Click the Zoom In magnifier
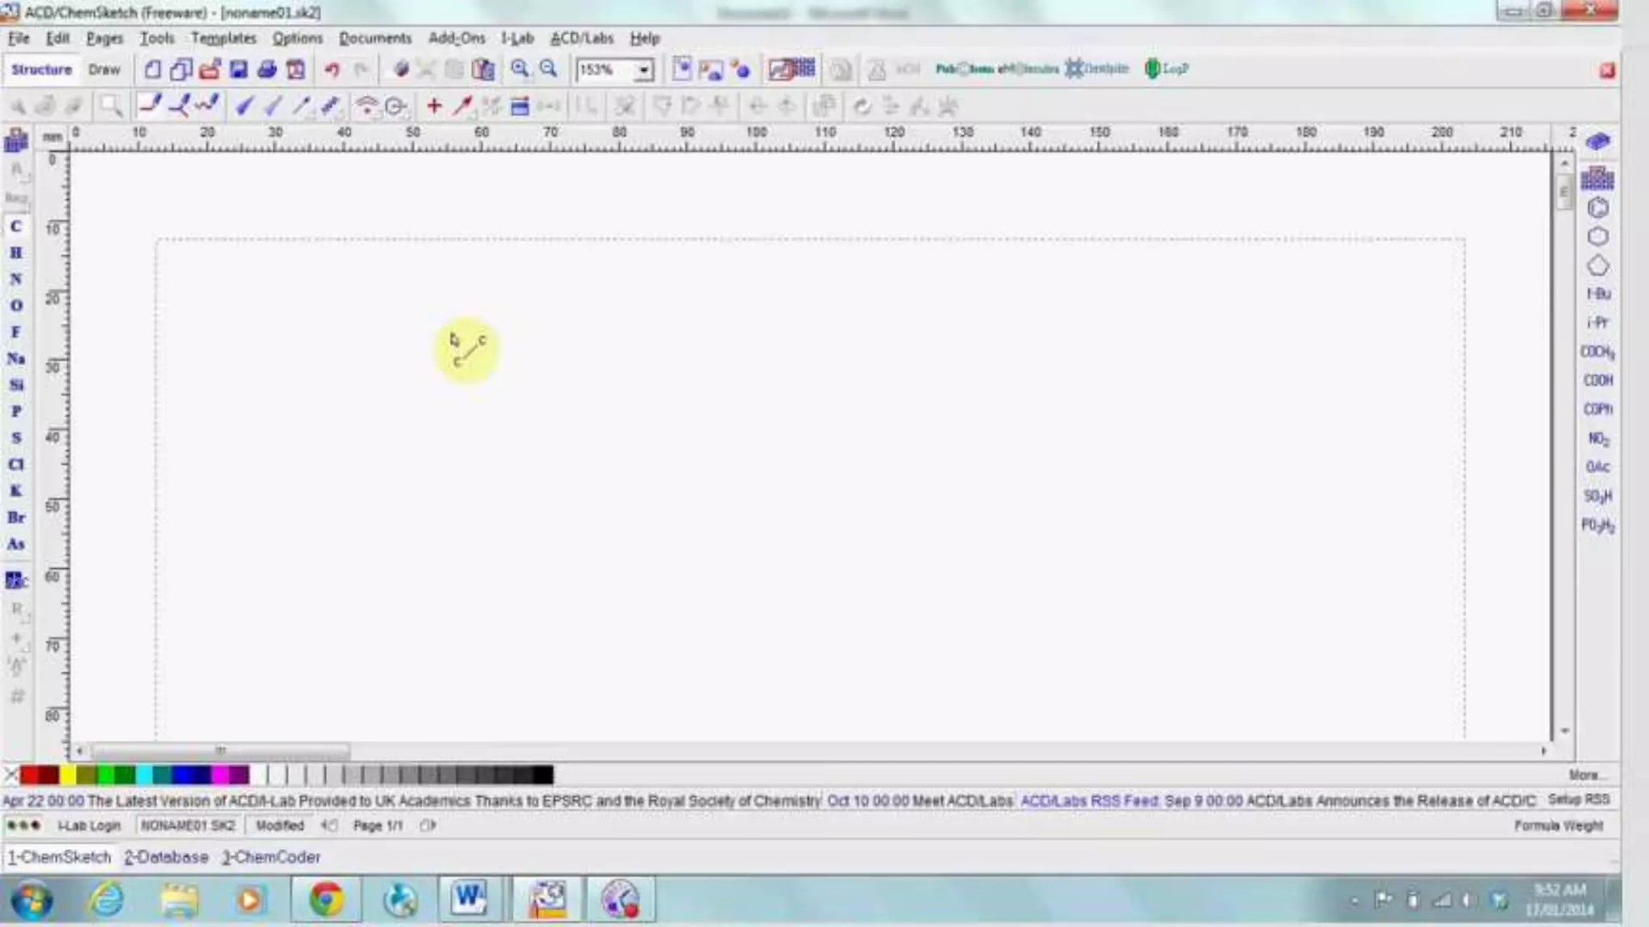Viewport: 1649px width, 927px height. [x=519, y=70]
